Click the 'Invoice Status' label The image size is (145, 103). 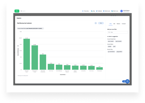click(x=110, y=44)
